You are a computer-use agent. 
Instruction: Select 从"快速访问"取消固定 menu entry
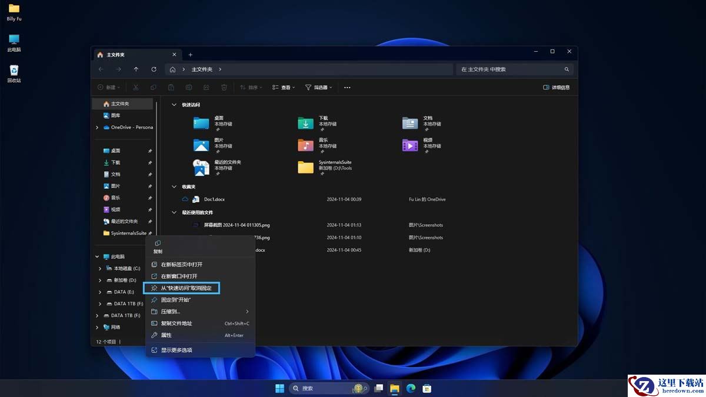click(x=200, y=288)
